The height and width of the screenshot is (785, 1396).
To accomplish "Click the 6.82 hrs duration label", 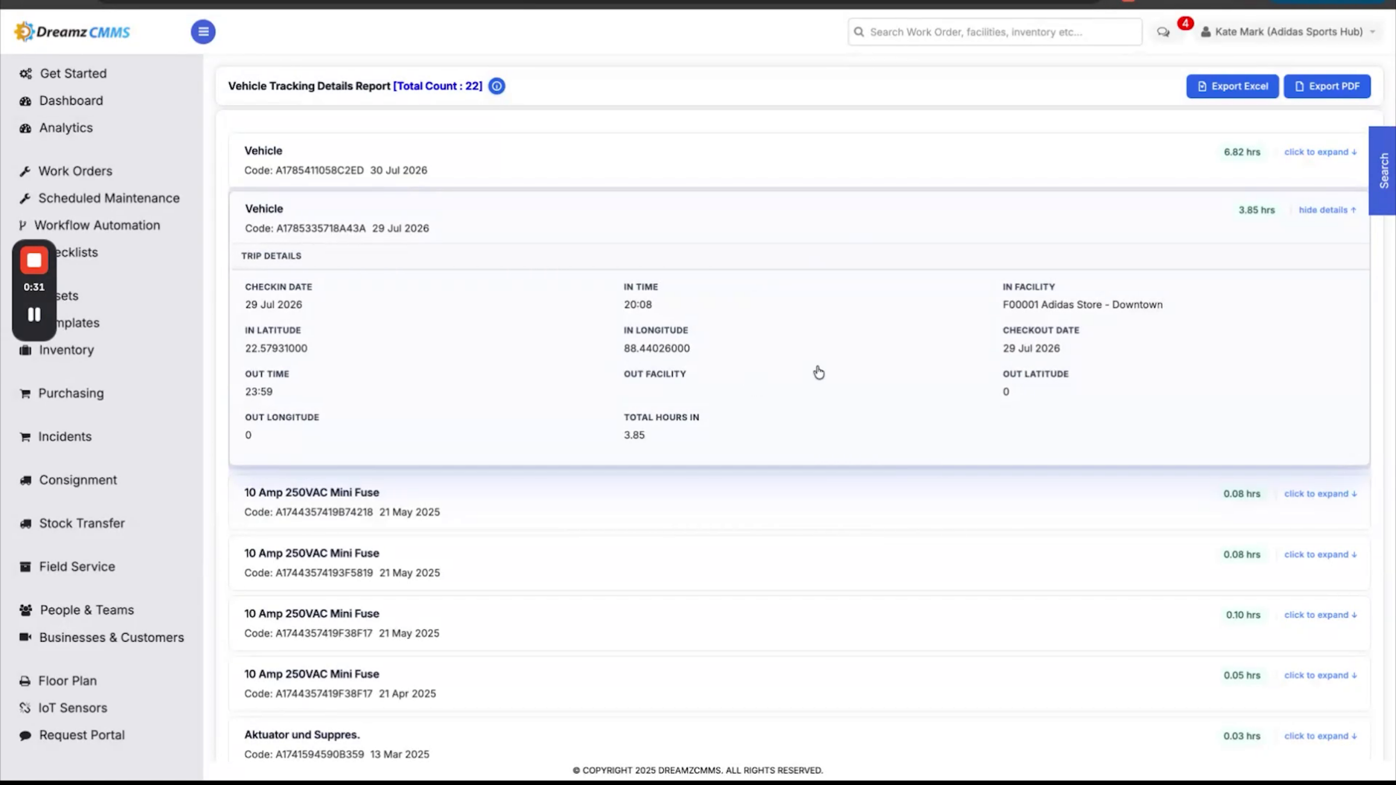I will tap(1242, 152).
